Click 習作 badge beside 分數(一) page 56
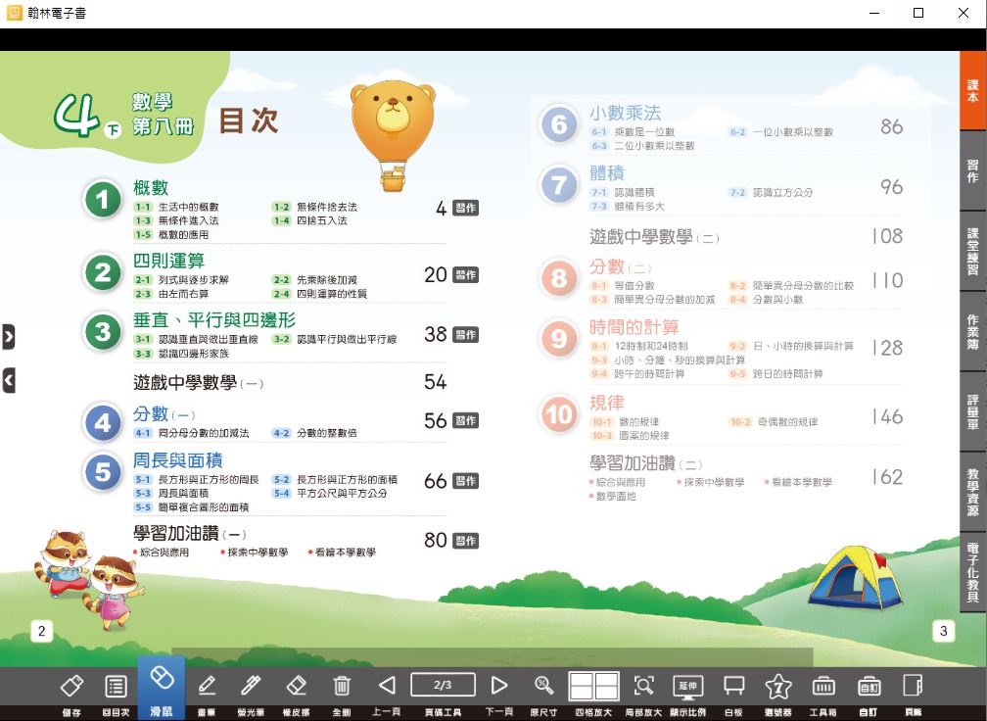 [466, 420]
